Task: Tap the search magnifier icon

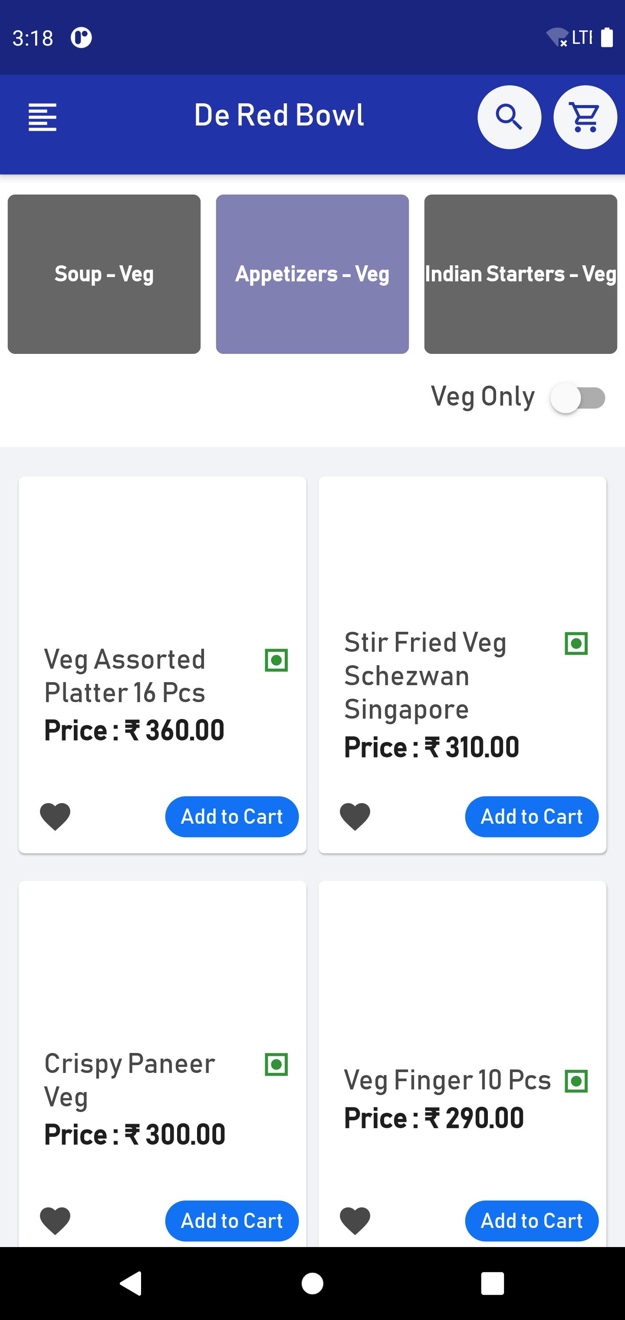Action: [509, 117]
